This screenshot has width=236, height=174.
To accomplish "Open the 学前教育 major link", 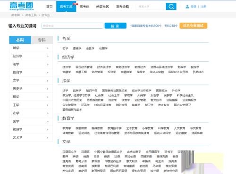I will tap(81, 128).
